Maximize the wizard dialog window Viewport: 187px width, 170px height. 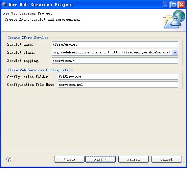(174, 5)
